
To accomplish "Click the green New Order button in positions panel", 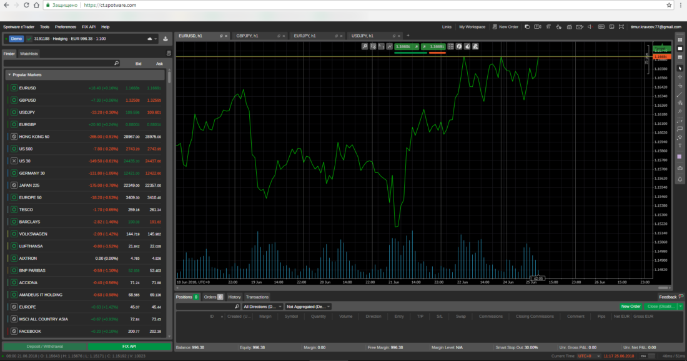I will [630, 307].
